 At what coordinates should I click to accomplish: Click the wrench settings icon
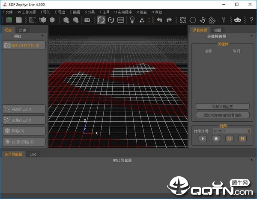[x=223, y=20]
